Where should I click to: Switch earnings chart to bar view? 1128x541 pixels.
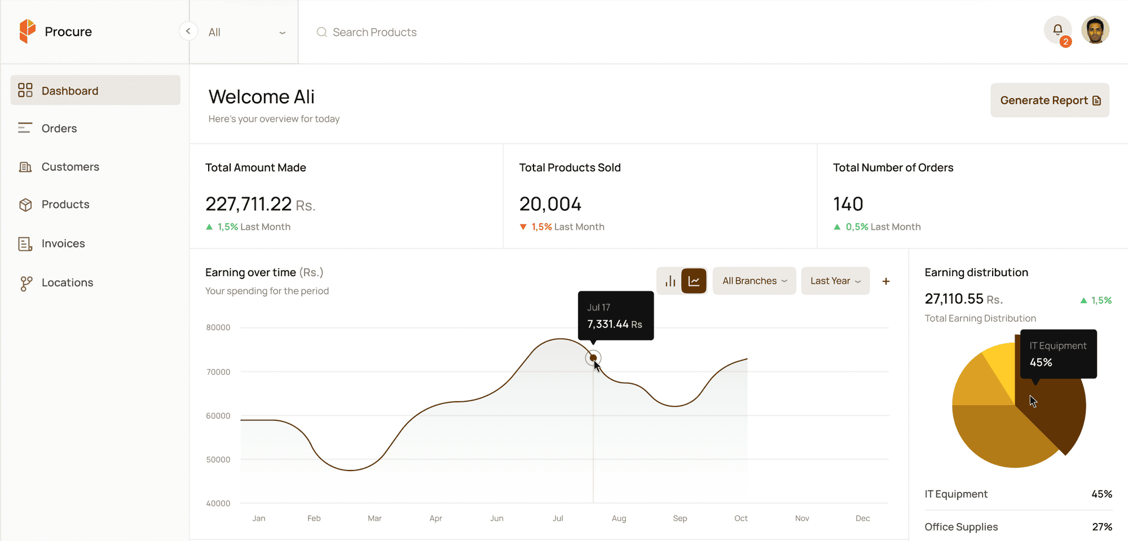click(x=670, y=281)
